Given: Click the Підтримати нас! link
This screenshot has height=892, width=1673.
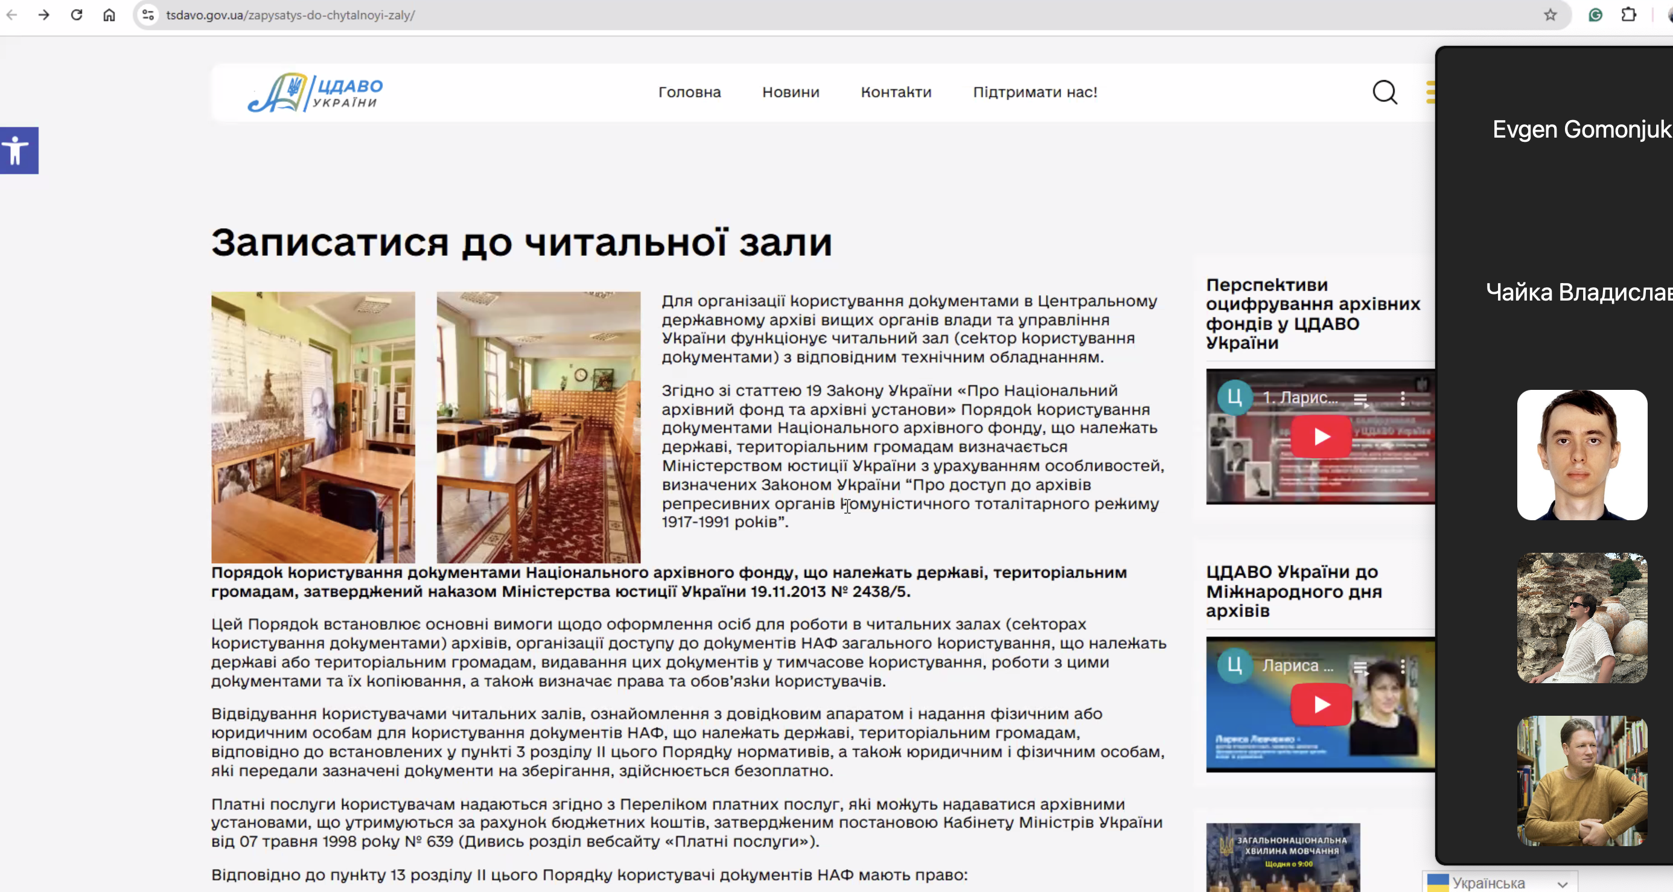Looking at the screenshot, I should click(x=1034, y=92).
